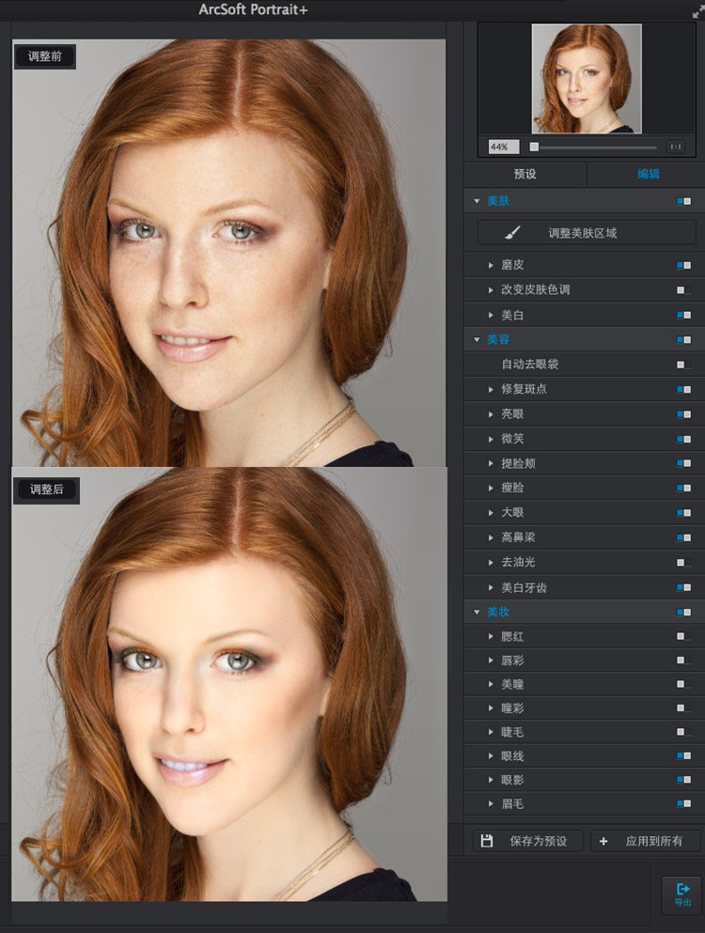Click the plus icon on apply-to-all button

pos(603,841)
